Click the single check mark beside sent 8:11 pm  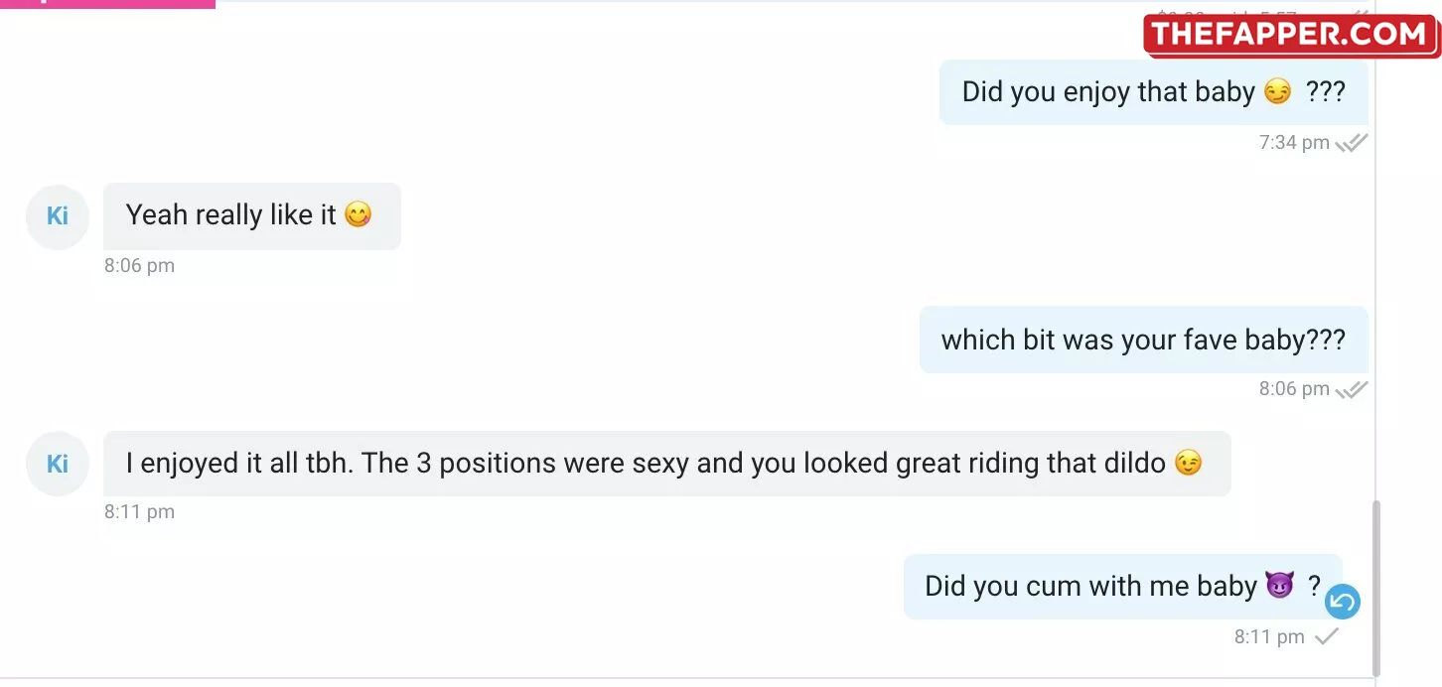point(1327,637)
